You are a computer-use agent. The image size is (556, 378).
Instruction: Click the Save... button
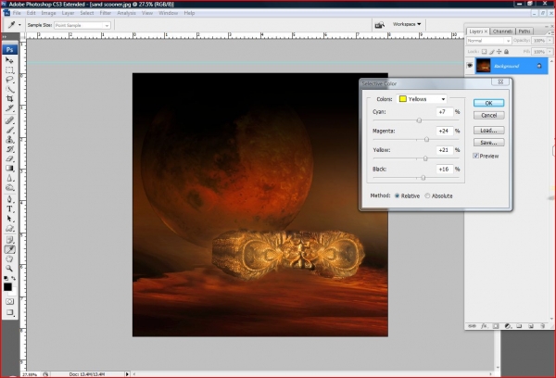click(488, 143)
